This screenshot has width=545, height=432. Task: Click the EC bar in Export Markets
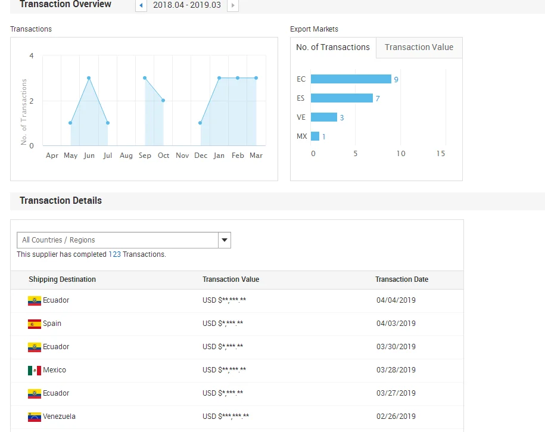351,79
